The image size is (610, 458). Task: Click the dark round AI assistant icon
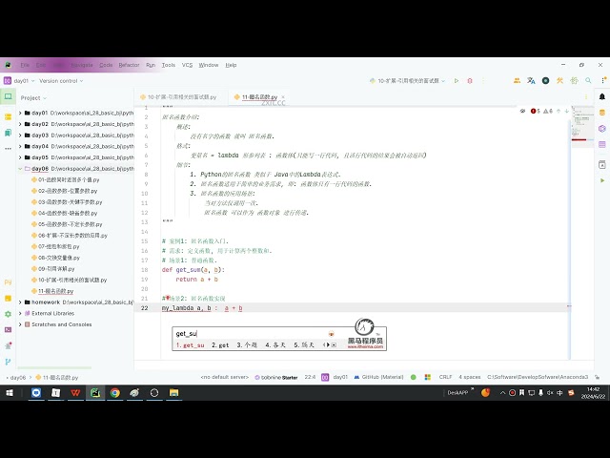click(x=545, y=80)
